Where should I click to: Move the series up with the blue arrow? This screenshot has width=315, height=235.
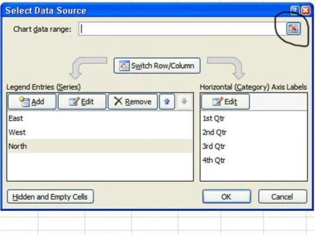pyautogui.click(x=167, y=102)
